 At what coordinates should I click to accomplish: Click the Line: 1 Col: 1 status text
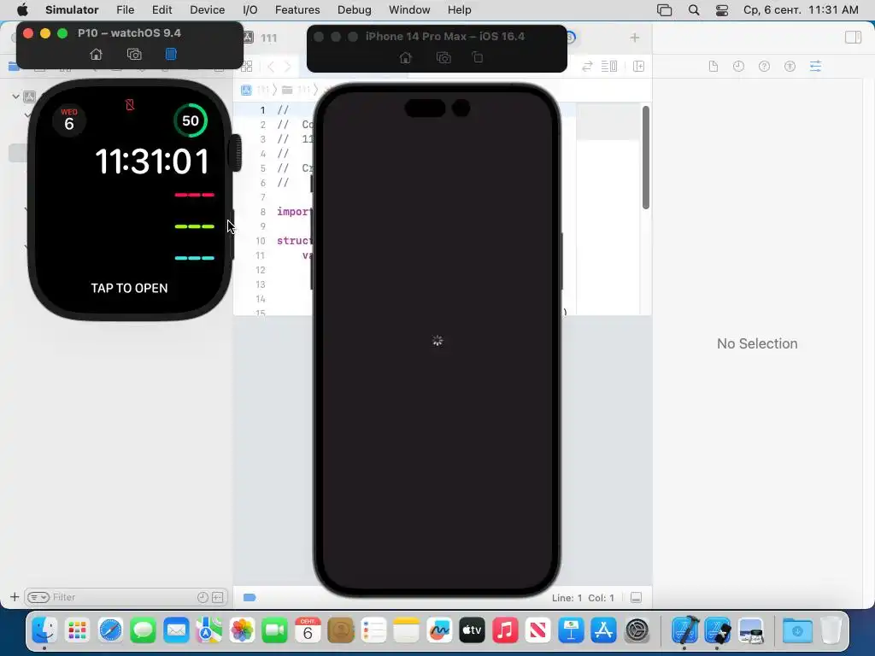tap(583, 598)
